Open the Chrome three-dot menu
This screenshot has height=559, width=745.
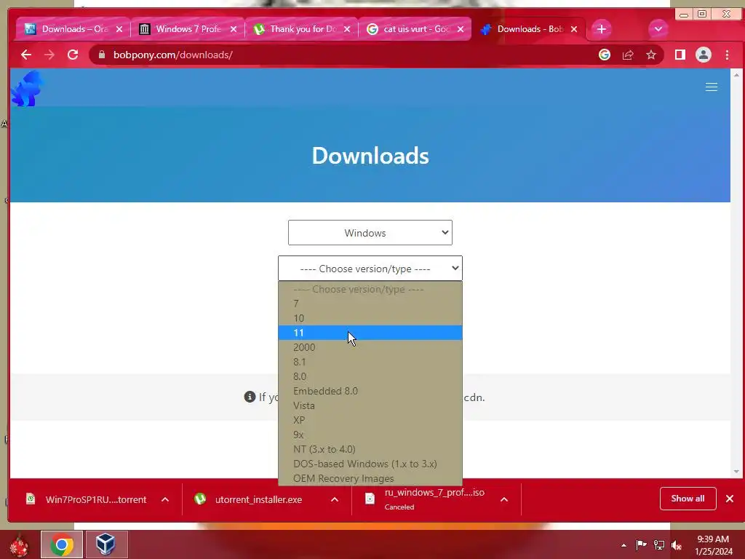point(727,55)
